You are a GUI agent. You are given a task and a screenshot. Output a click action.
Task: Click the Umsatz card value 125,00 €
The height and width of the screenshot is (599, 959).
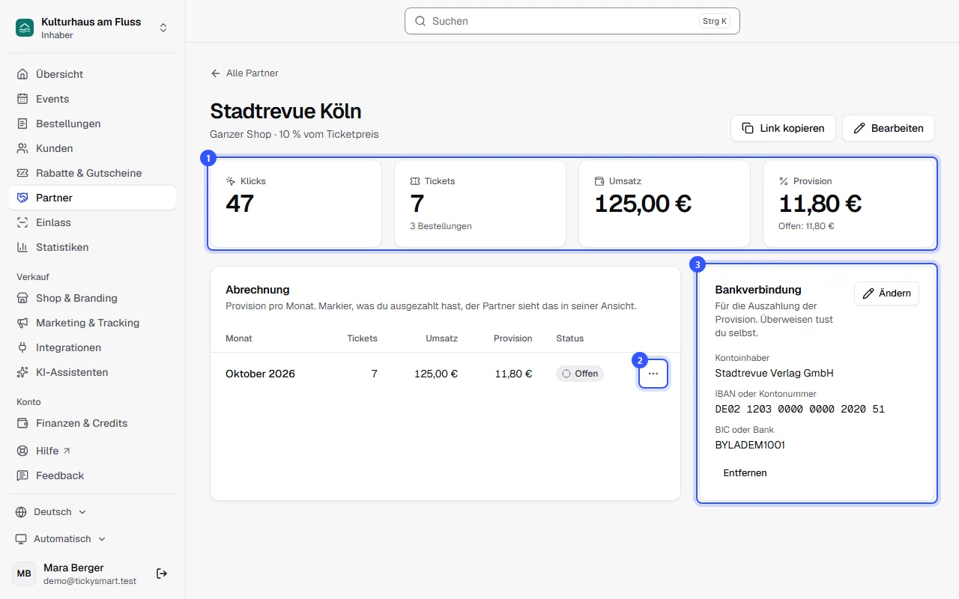click(643, 204)
